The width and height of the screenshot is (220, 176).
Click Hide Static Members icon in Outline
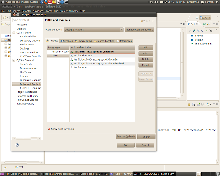pos(202,31)
